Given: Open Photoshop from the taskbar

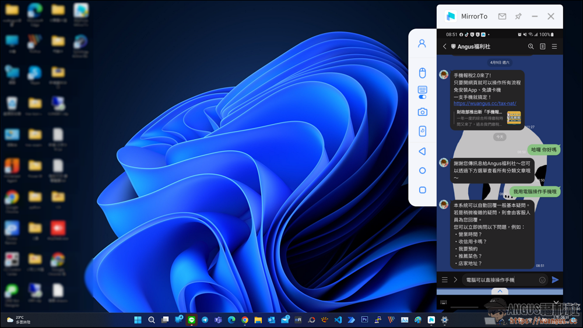Looking at the screenshot, I should click(x=364, y=320).
